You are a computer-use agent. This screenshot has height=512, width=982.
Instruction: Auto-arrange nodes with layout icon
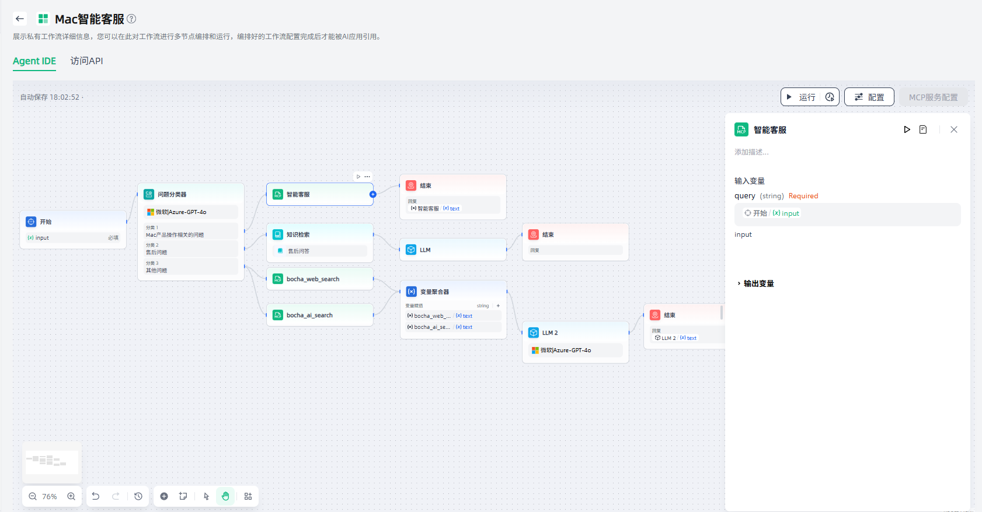pyautogui.click(x=248, y=496)
